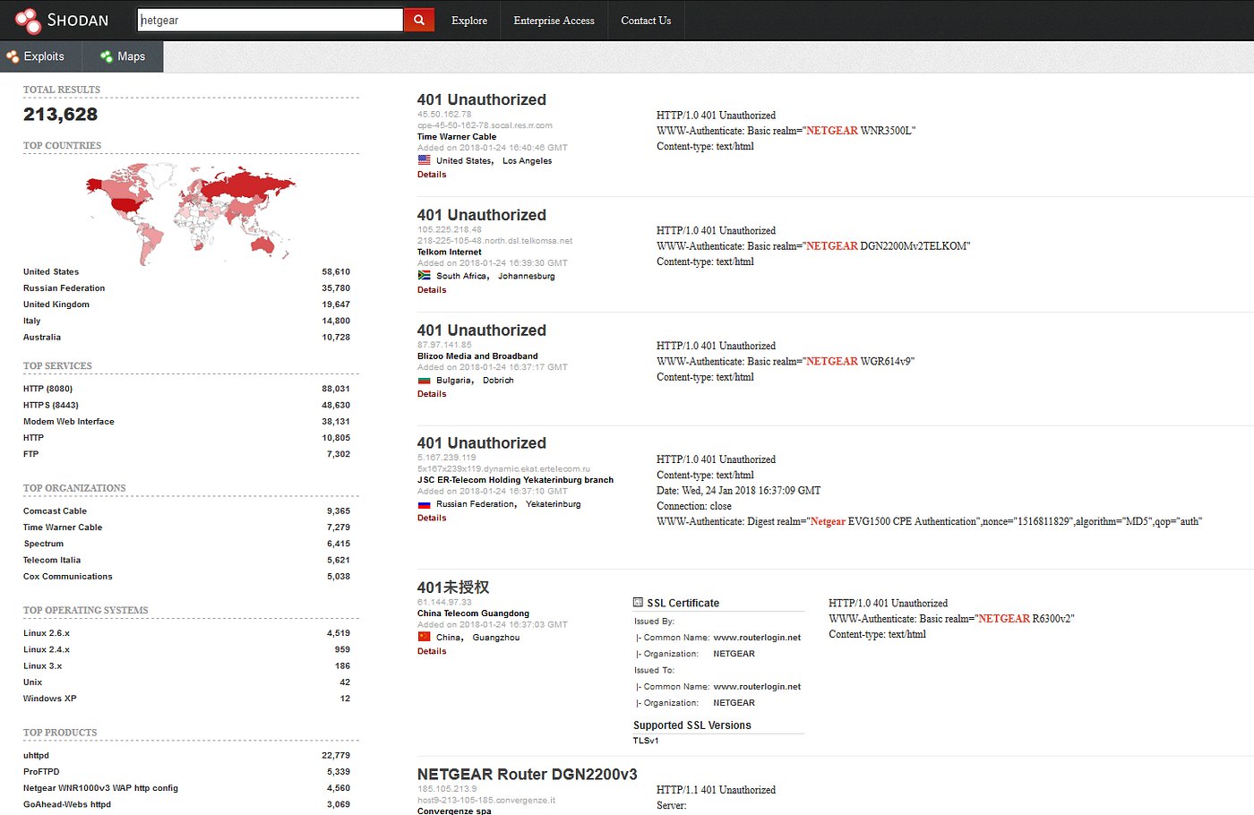Click the top countries world map

pyautogui.click(x=190, y=213)
